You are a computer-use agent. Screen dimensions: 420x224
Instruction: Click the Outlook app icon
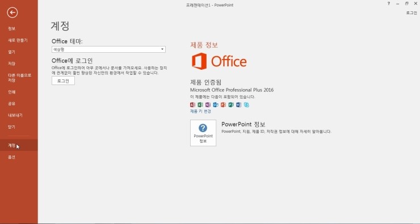point(216,105)
